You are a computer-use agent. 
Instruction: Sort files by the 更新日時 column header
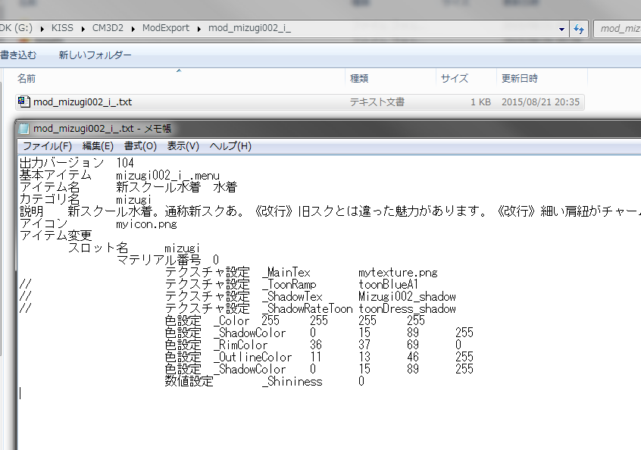[519, 78]
